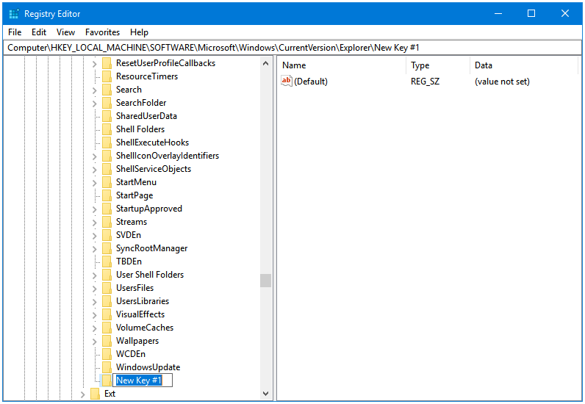
Task: Click the ResourceTimers folder icon
Action: (107, 76)
